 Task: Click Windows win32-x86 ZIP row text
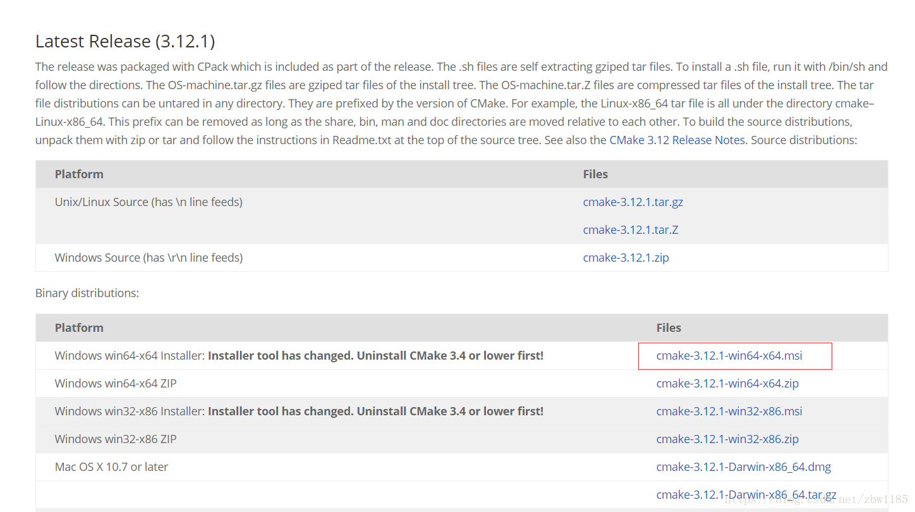(116, 439)
